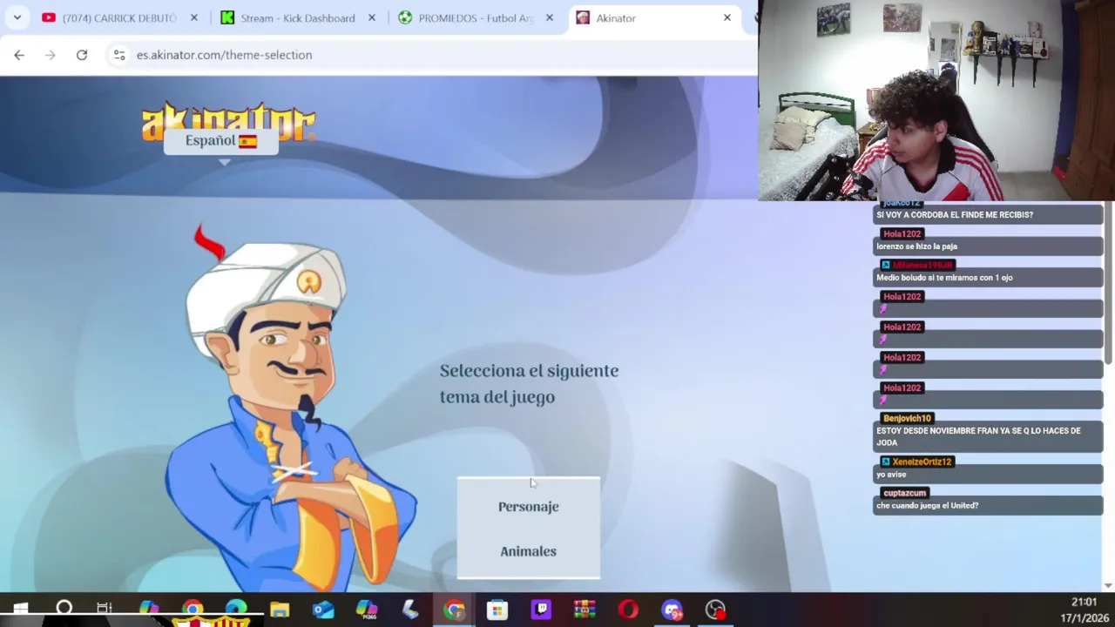Viewport: 1115px width, 627px height.
Task: Close the Akinator tab
Action: 727,17
